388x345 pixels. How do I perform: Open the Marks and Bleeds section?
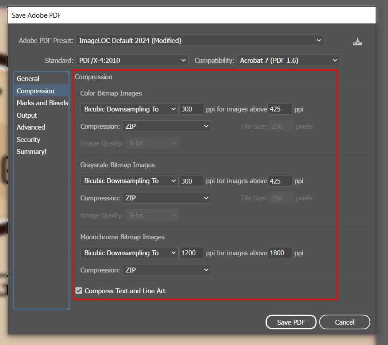point(42,103)
